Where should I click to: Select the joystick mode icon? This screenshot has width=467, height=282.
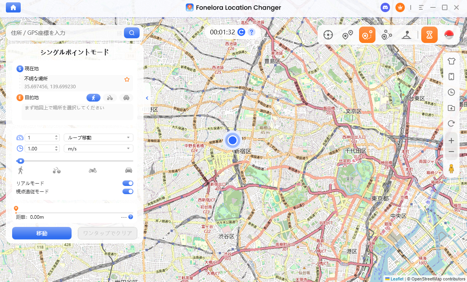coord(406,35)
